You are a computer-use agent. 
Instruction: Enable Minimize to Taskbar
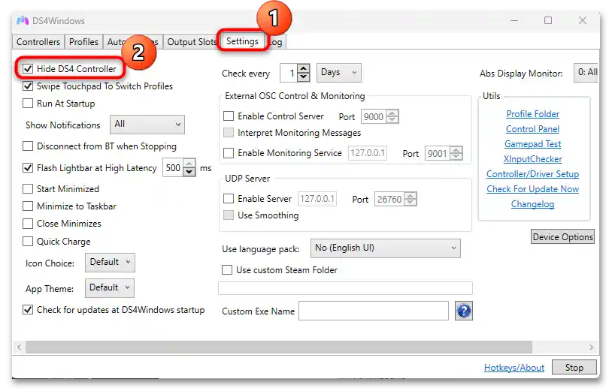pyautogui.click(x=28, y=206)
